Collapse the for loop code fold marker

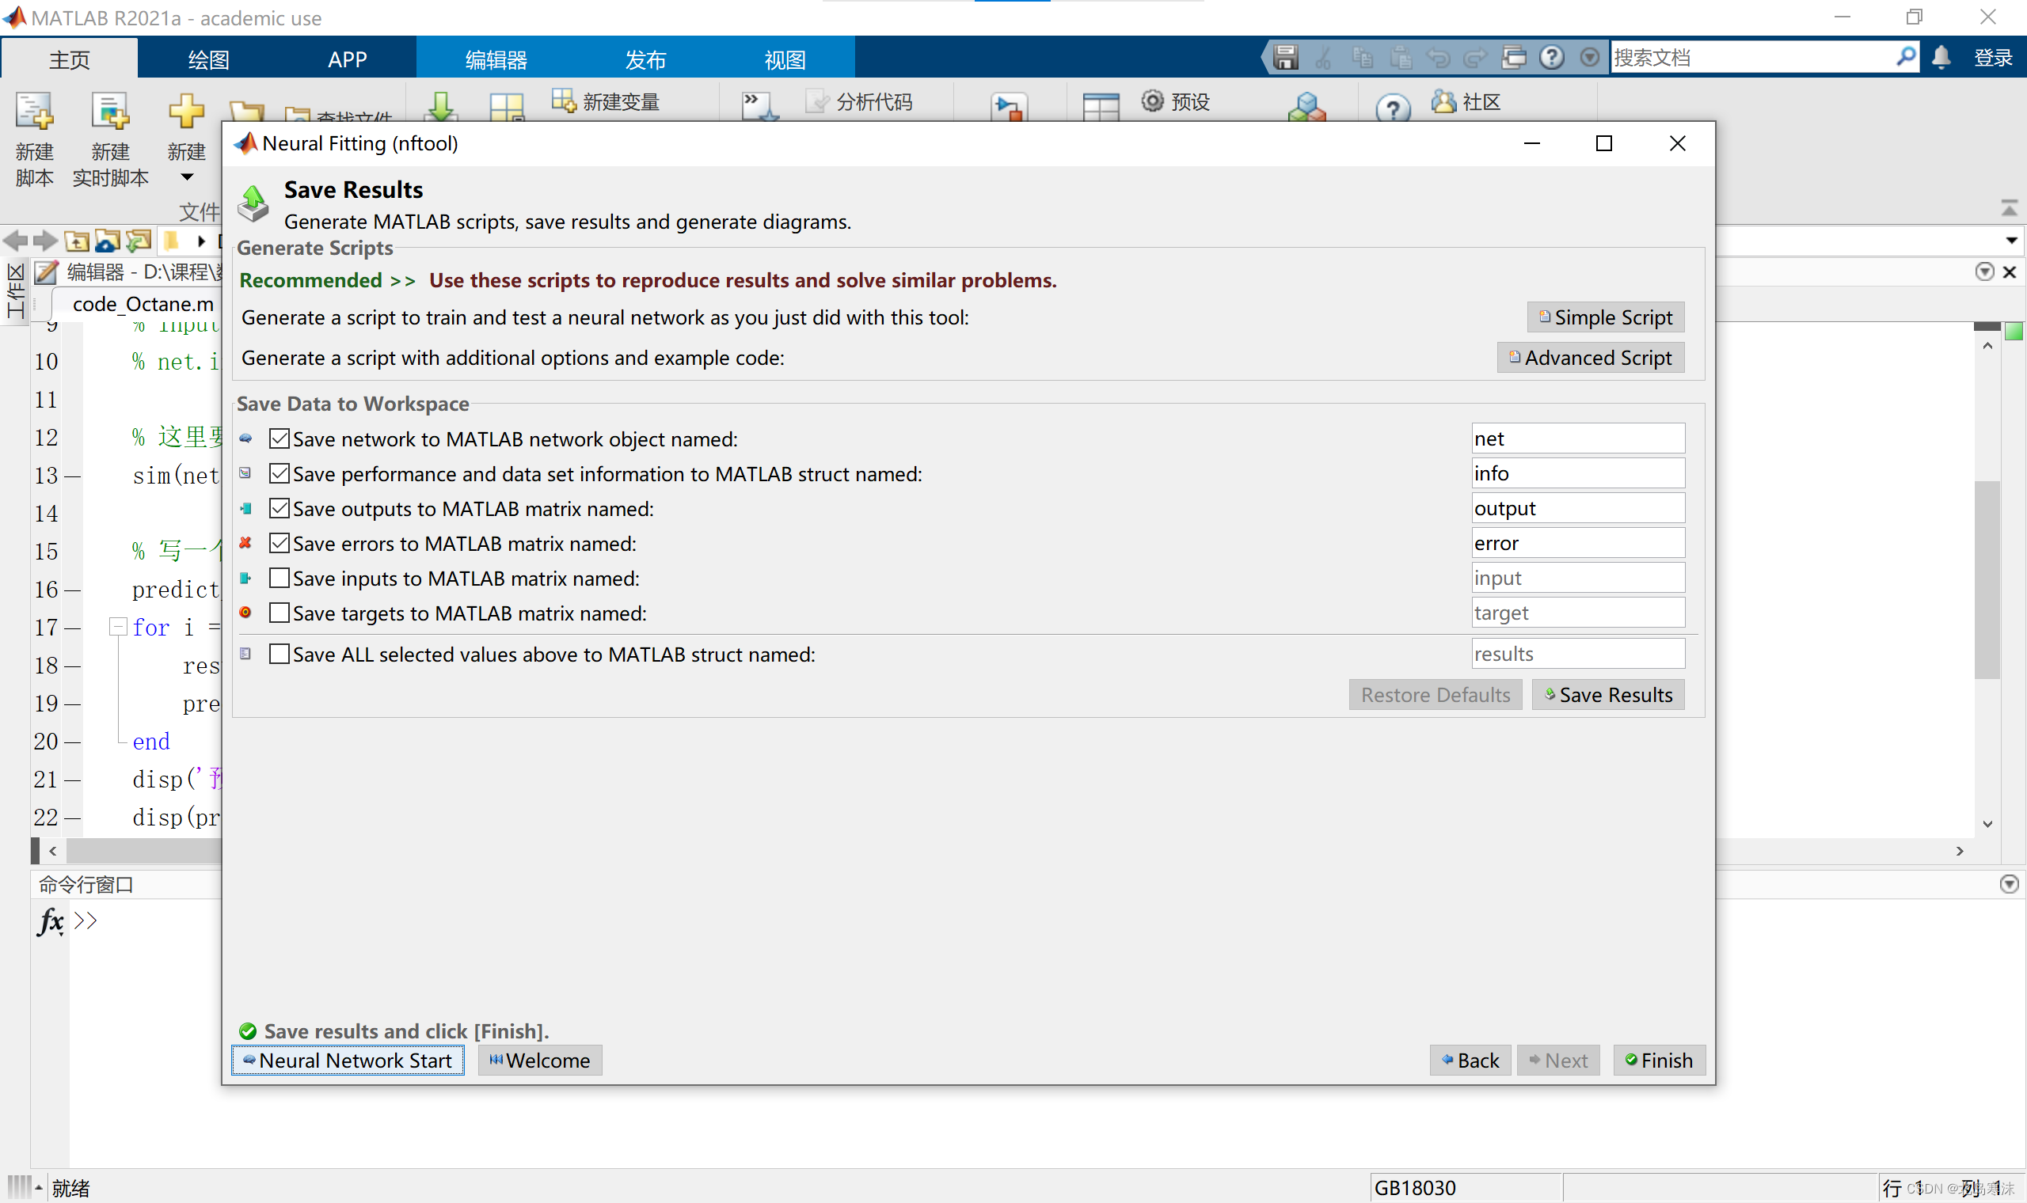[x=119, y=627]
